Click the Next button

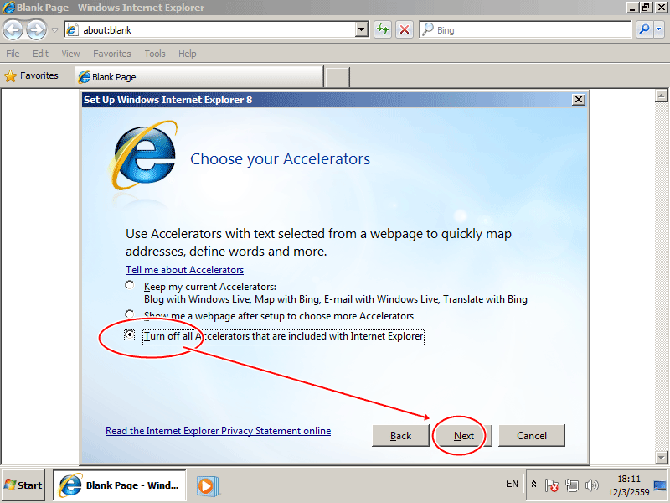464,435
